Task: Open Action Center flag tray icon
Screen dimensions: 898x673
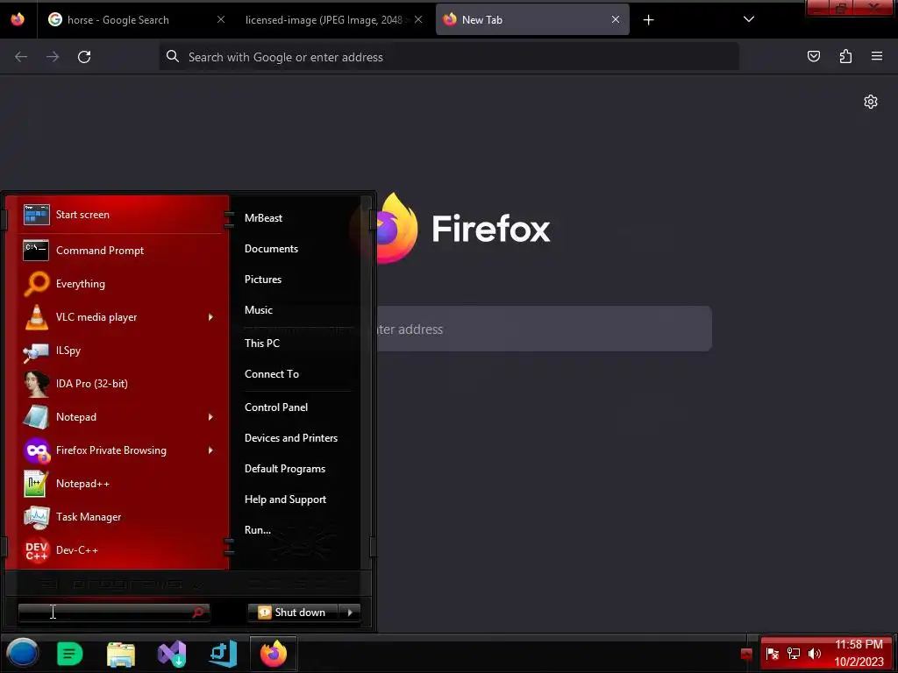Action: [772, 654]
